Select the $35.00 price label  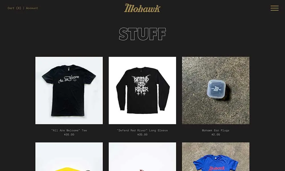click(142, 135)
